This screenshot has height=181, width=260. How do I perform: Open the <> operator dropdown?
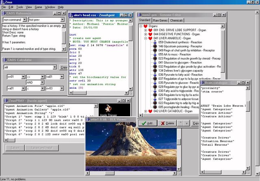(x=42, y=77)
